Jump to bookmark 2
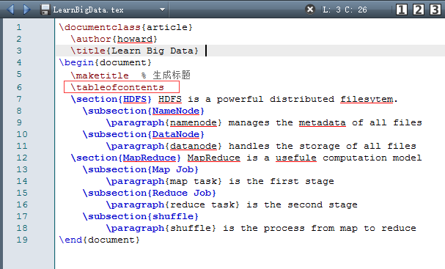Viewport: 445px width, 269px height. (419, 10)
